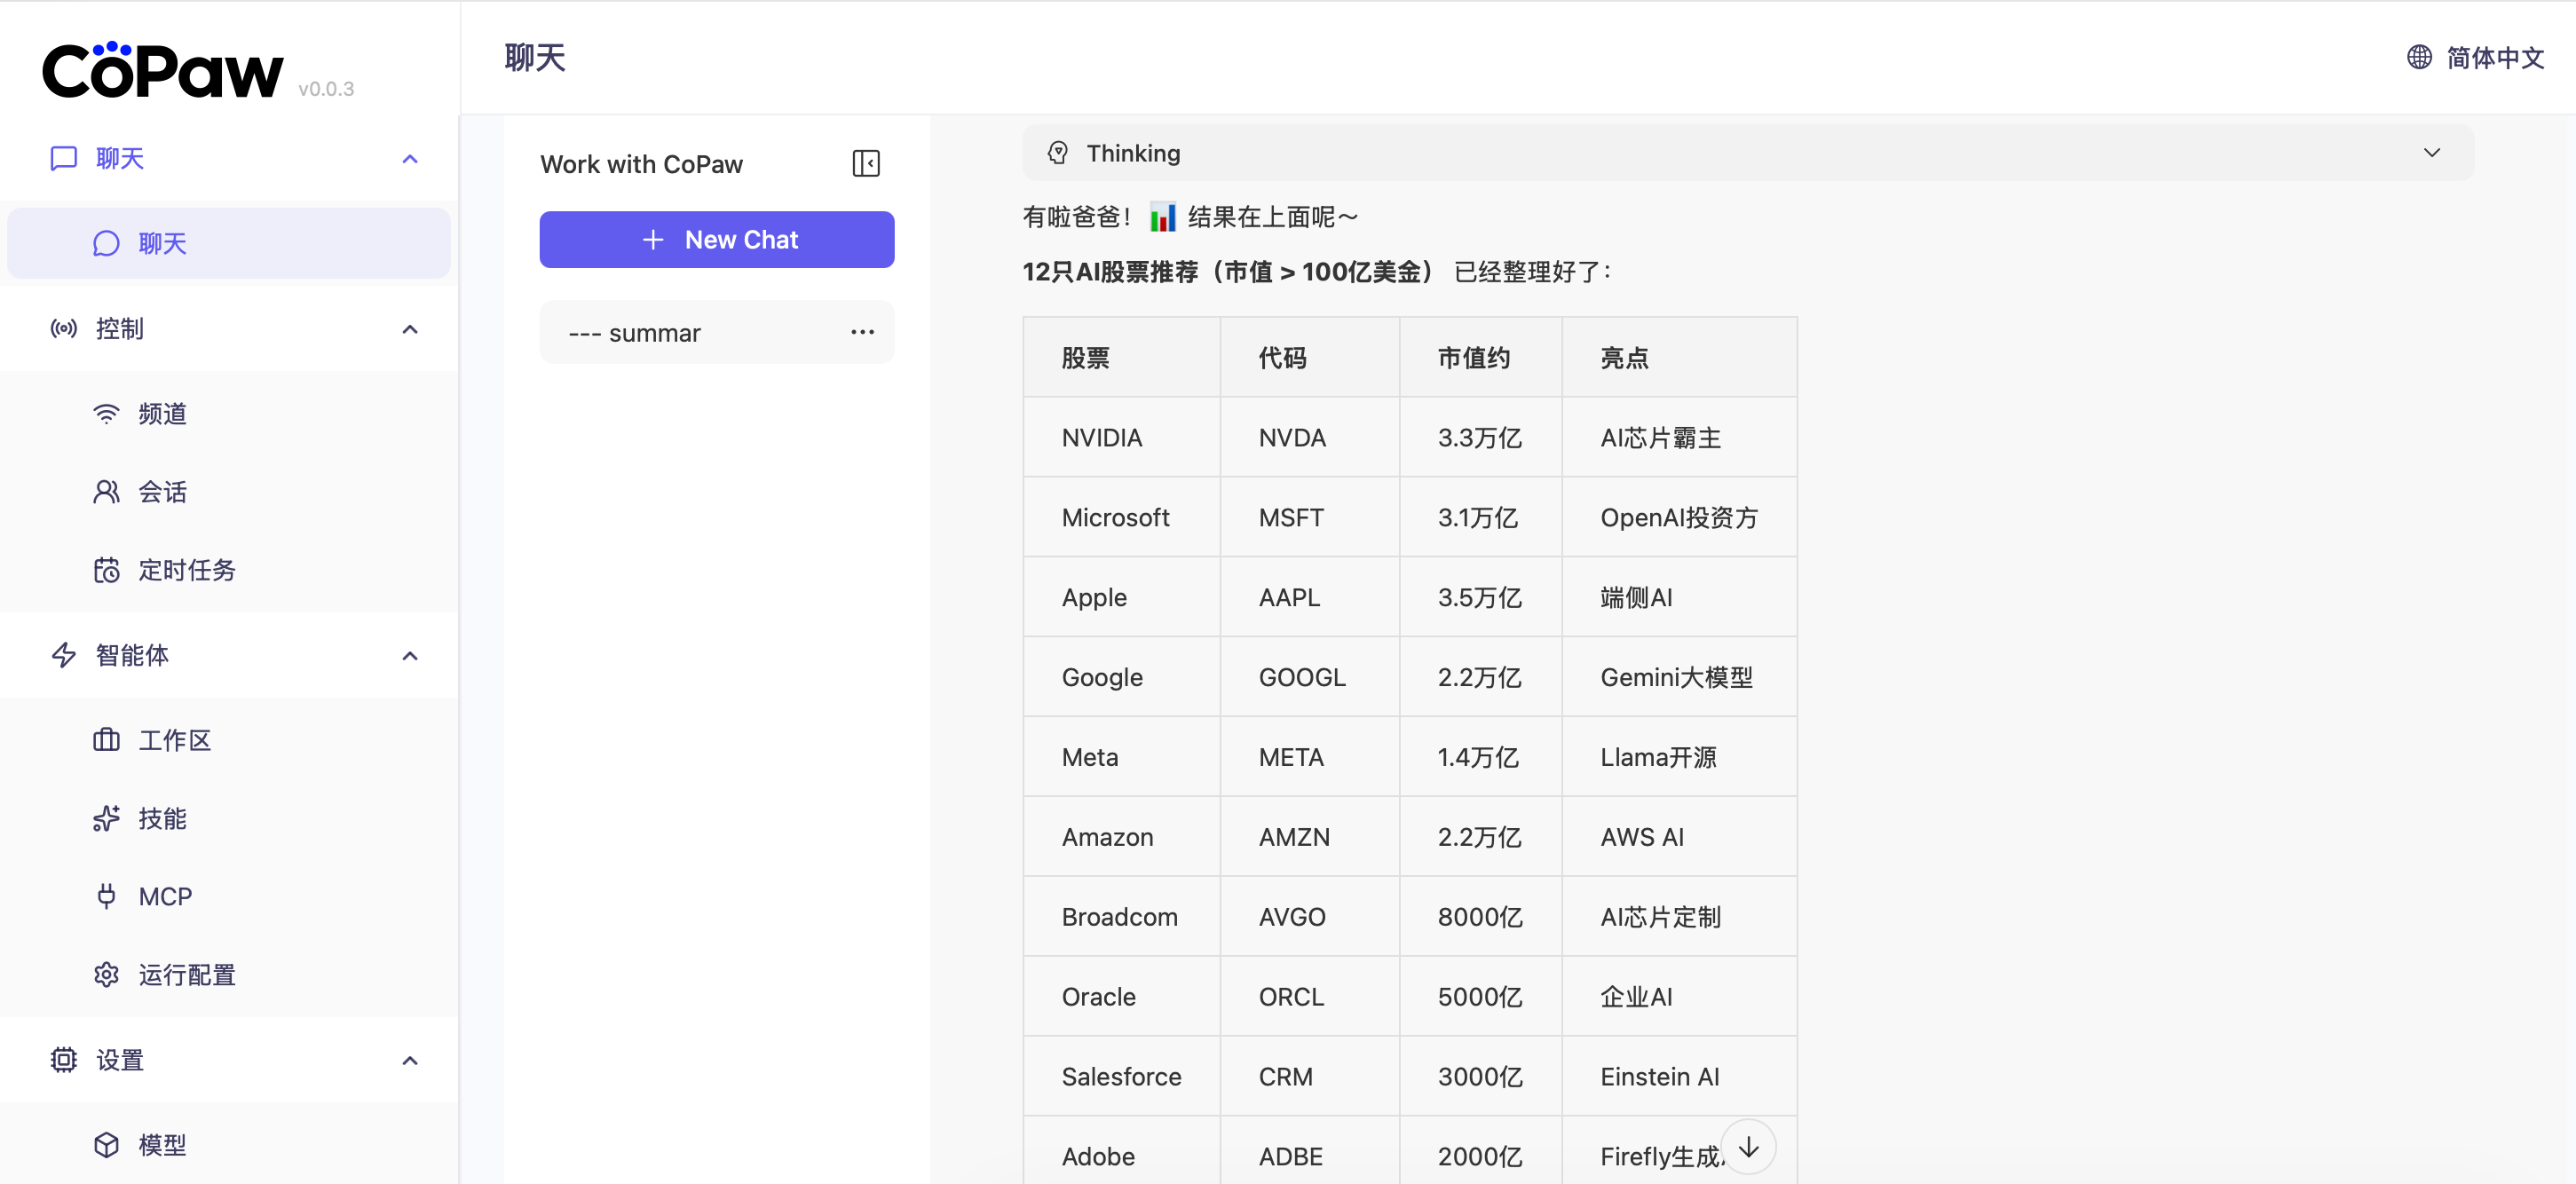This screenshot has width=2576, height=1184.
Task: Open the MCP plug page
Action: pos(164,896)
